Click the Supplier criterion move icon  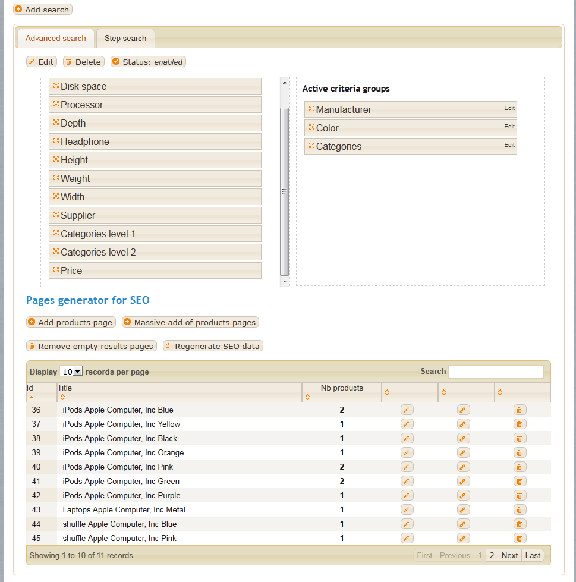click(56, 215)
